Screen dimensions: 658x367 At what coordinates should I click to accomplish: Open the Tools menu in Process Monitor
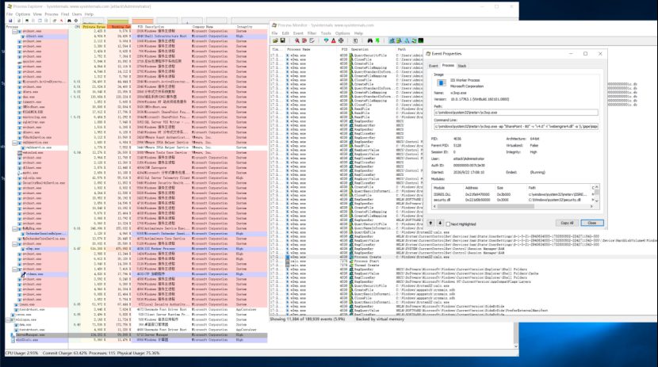tap(326, 33)
